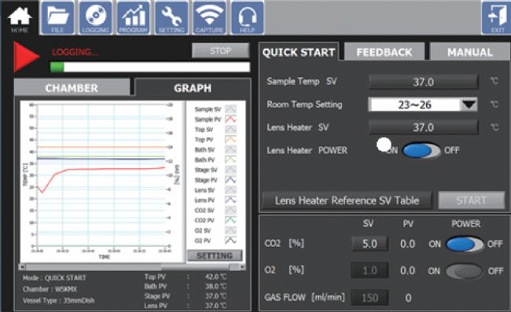Click the LOGGING disc icon
Image resolution: width=511 pixels, height=312 pixels.
tap(95, 17)
